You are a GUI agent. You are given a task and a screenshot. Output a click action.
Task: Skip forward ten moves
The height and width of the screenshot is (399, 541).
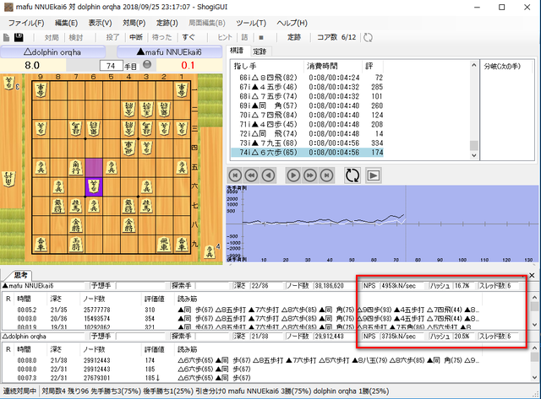(310, 175)
